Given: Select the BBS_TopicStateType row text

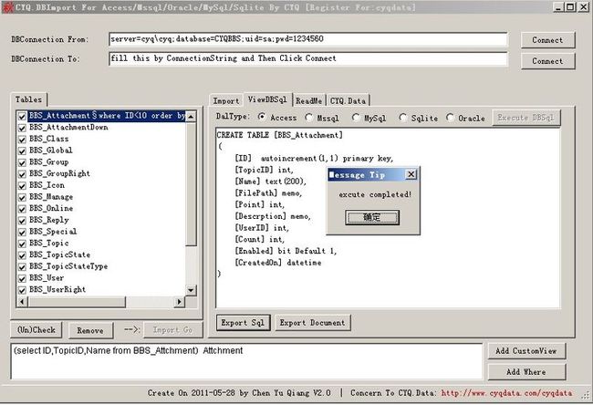Looking at the screenshot, I should pyautogui.click(x=68, y=266).
